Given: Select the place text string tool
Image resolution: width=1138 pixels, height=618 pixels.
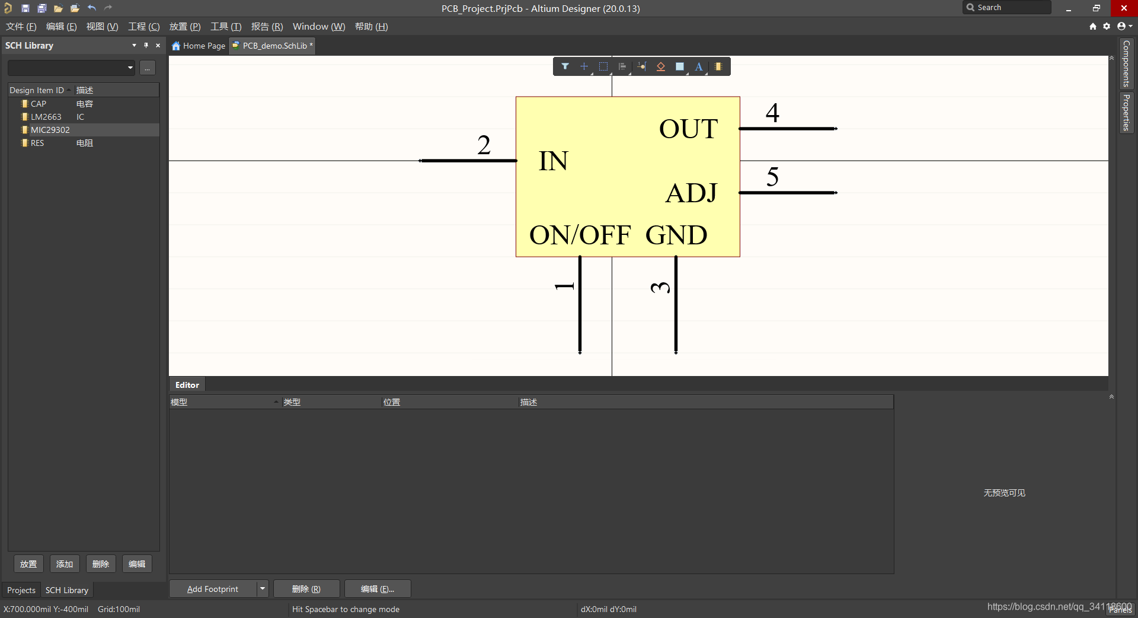Looking at the screenshot, I should click(x=699, y=66).
